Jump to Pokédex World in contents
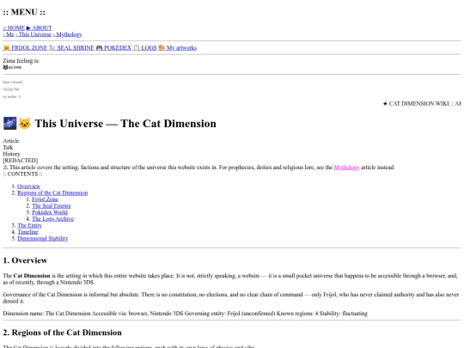The height and width of the screenshot is (348, 464). coord(50,212)
